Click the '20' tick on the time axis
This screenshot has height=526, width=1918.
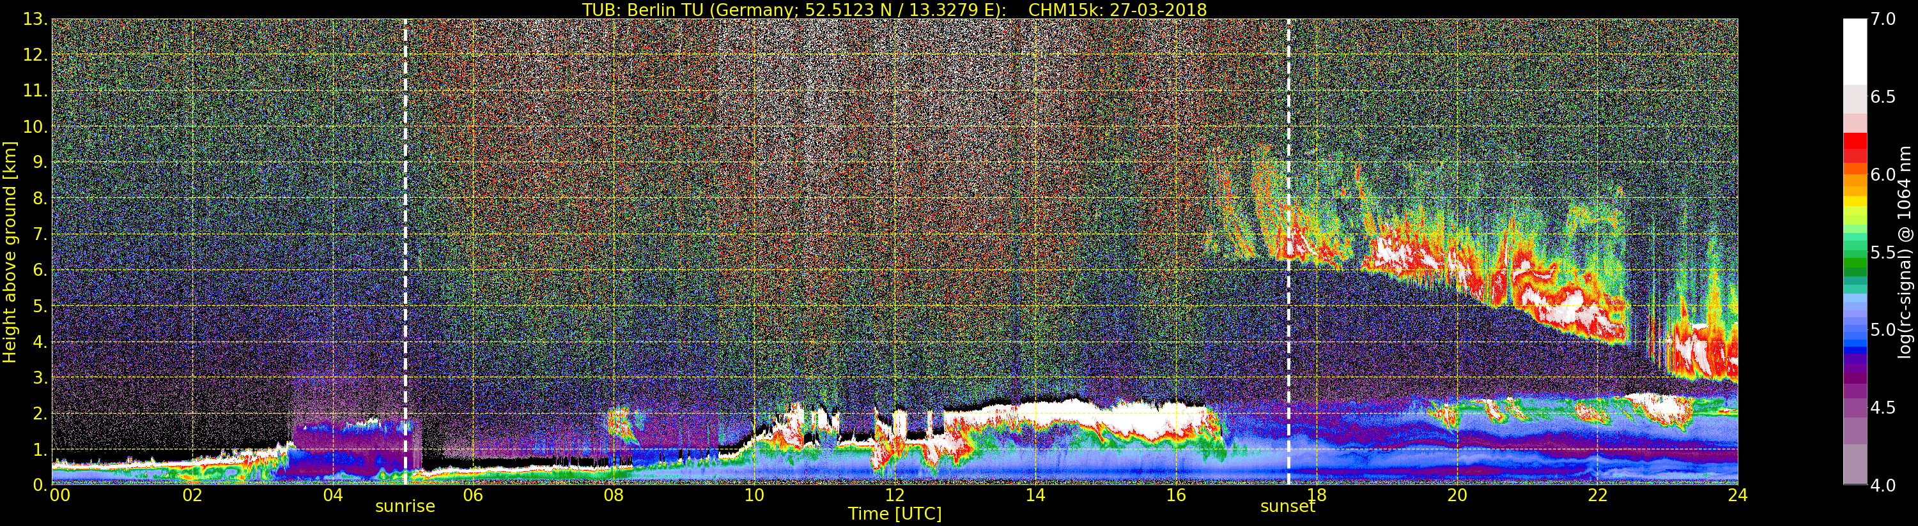[x=1457, y=495]
